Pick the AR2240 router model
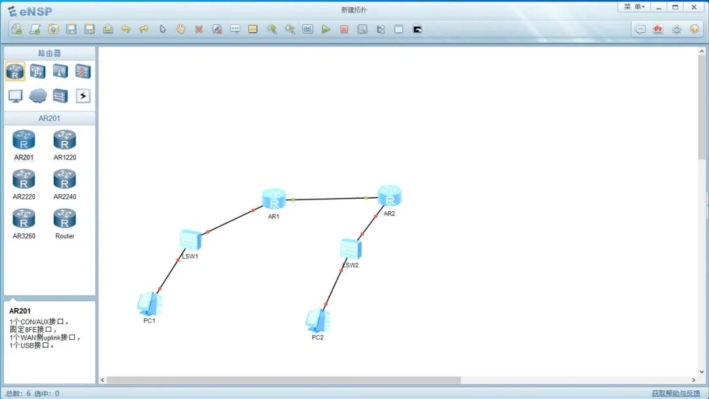709x399 pixels. tap(64, 184)
